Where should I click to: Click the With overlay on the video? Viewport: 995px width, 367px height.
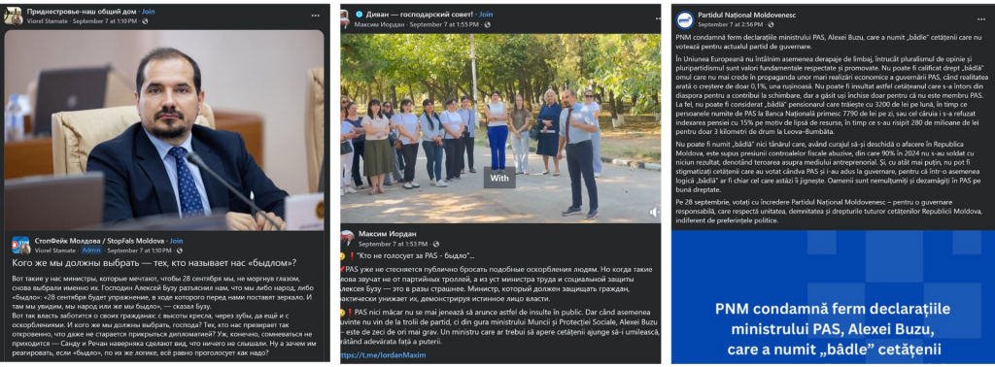pos(499,178)
